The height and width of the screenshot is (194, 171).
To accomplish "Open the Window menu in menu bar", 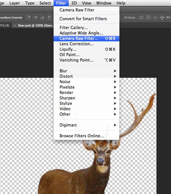I will tap(104, 3).
